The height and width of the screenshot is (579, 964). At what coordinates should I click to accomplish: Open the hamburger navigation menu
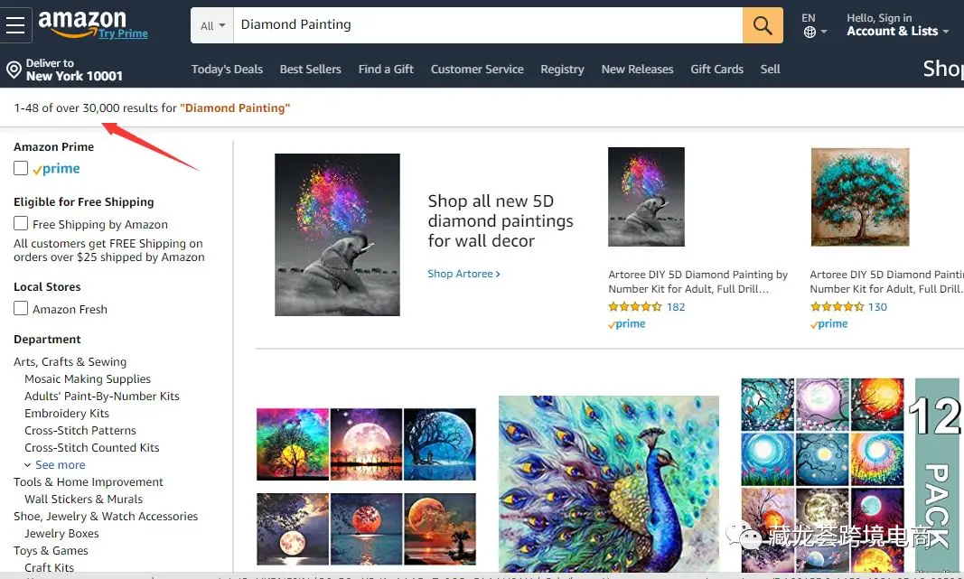[x=15, y=25]
